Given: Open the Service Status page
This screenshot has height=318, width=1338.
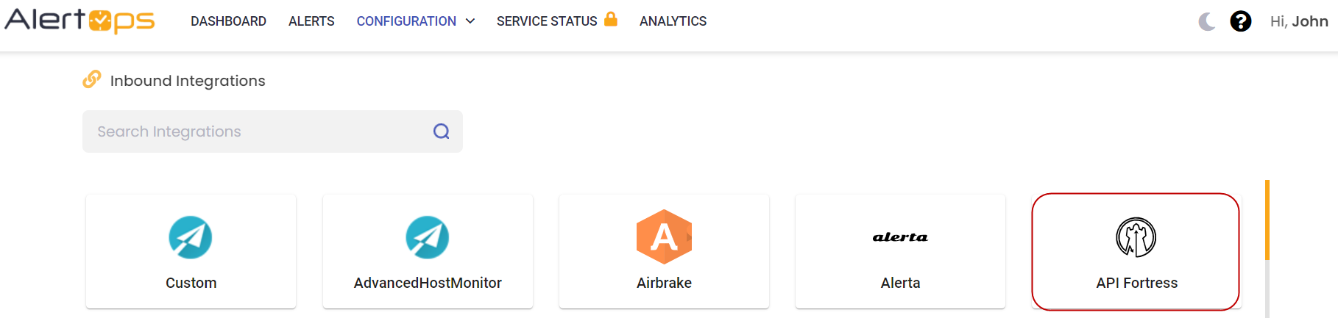Looking at the screenshot, I should pyautogui.click(x=547, y=21).
